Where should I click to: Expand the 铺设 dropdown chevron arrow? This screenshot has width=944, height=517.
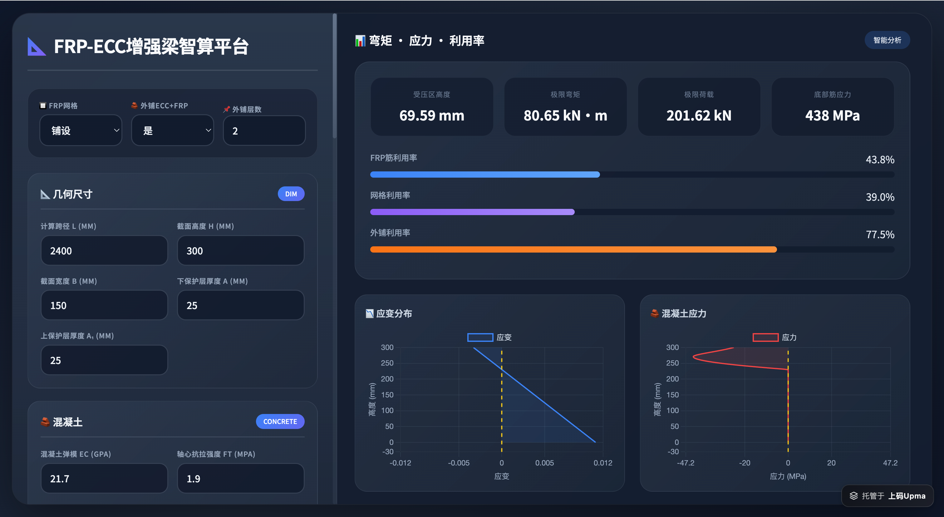[116, 130]
